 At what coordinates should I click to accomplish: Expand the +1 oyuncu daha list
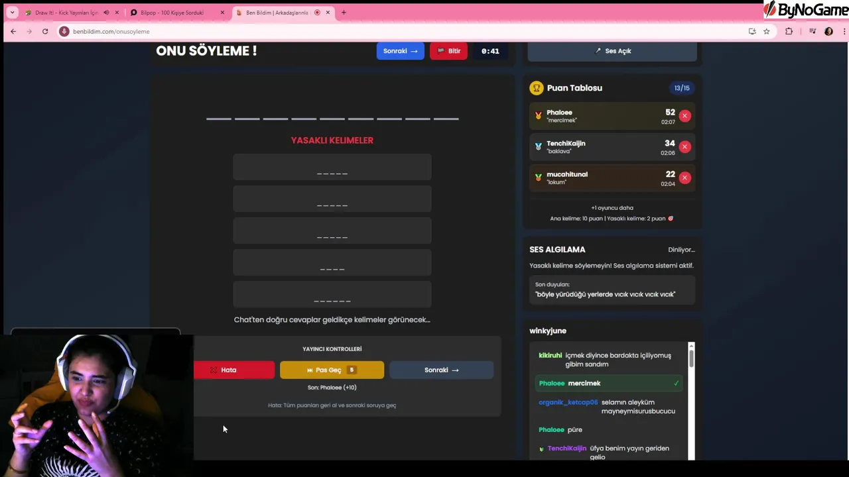[612, 207]
